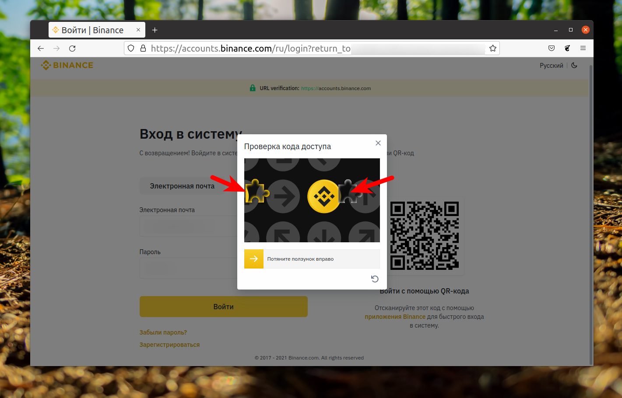Close the captcha verification dialog
622x398 pixels.
(378, 143)
